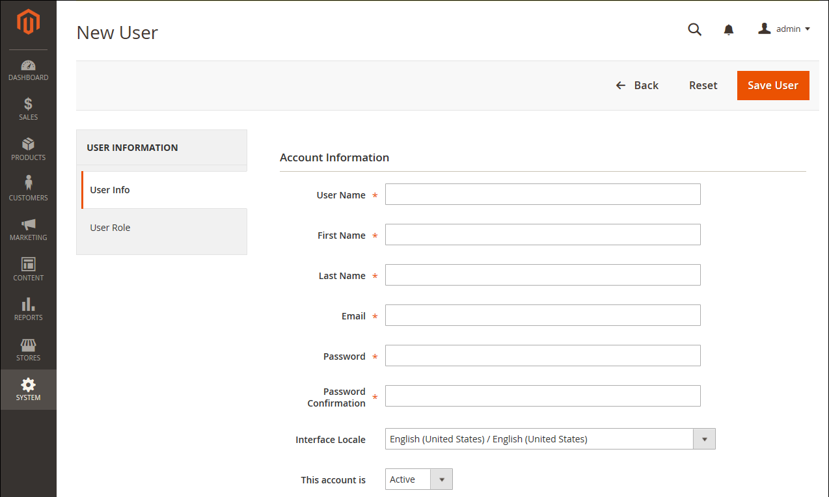Open the Products box icon
The height and width of the screenshot is (497, 829).
tap(28, 144)
